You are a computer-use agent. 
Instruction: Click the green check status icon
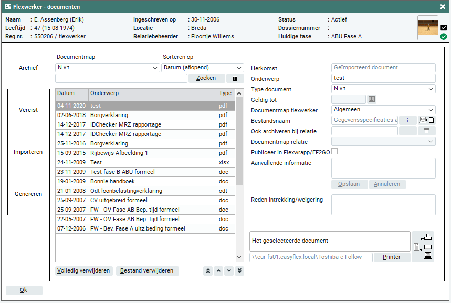(444, 37)
